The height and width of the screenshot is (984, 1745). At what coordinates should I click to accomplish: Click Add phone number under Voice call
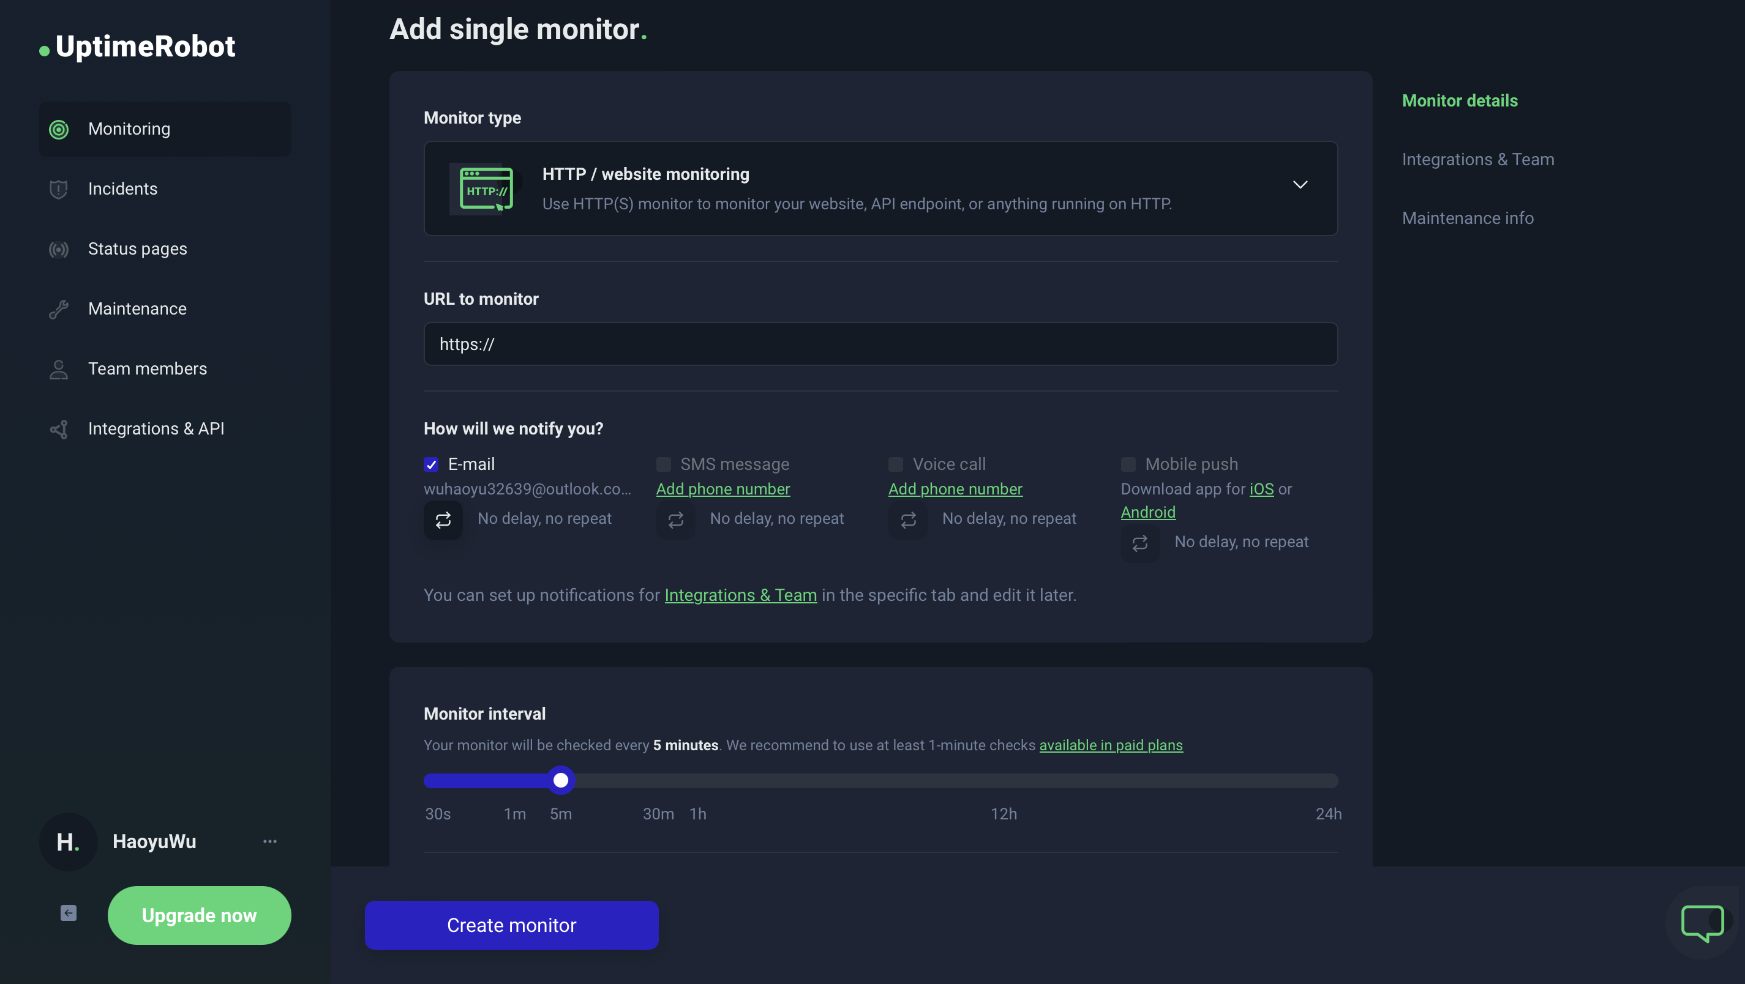point(955,489)
